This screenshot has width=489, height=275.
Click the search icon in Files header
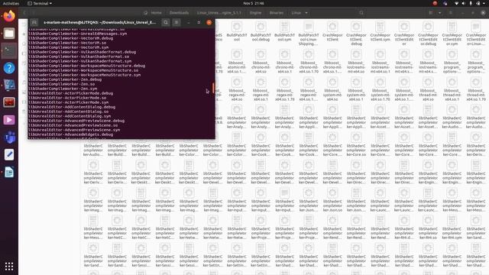[x=361, y=13]
